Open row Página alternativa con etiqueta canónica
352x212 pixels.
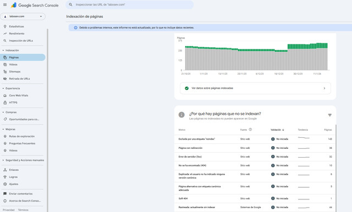click(255, 188)
